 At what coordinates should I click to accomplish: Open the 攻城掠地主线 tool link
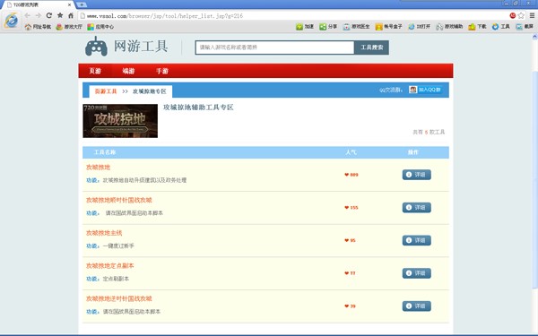tap(104, 233)
